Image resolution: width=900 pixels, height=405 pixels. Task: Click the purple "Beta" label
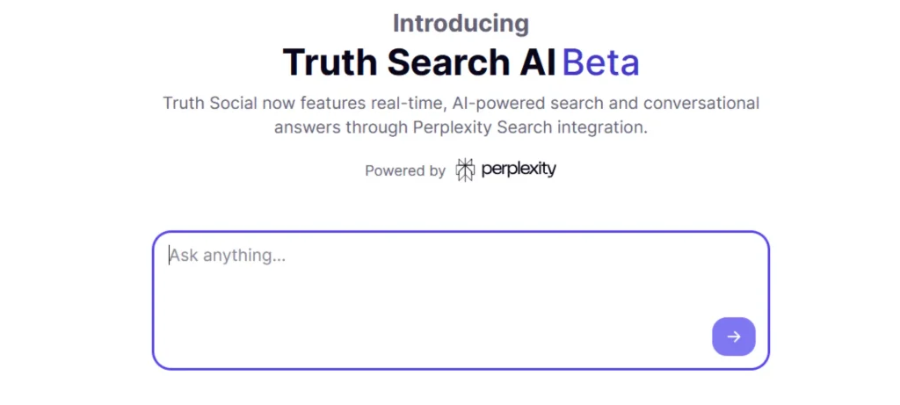tap(600, 62)
